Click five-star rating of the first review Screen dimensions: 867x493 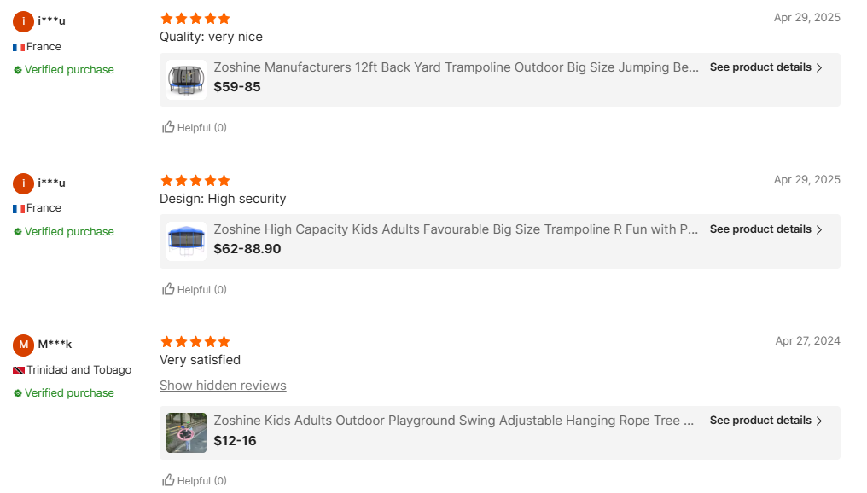(x=195, y=19)
